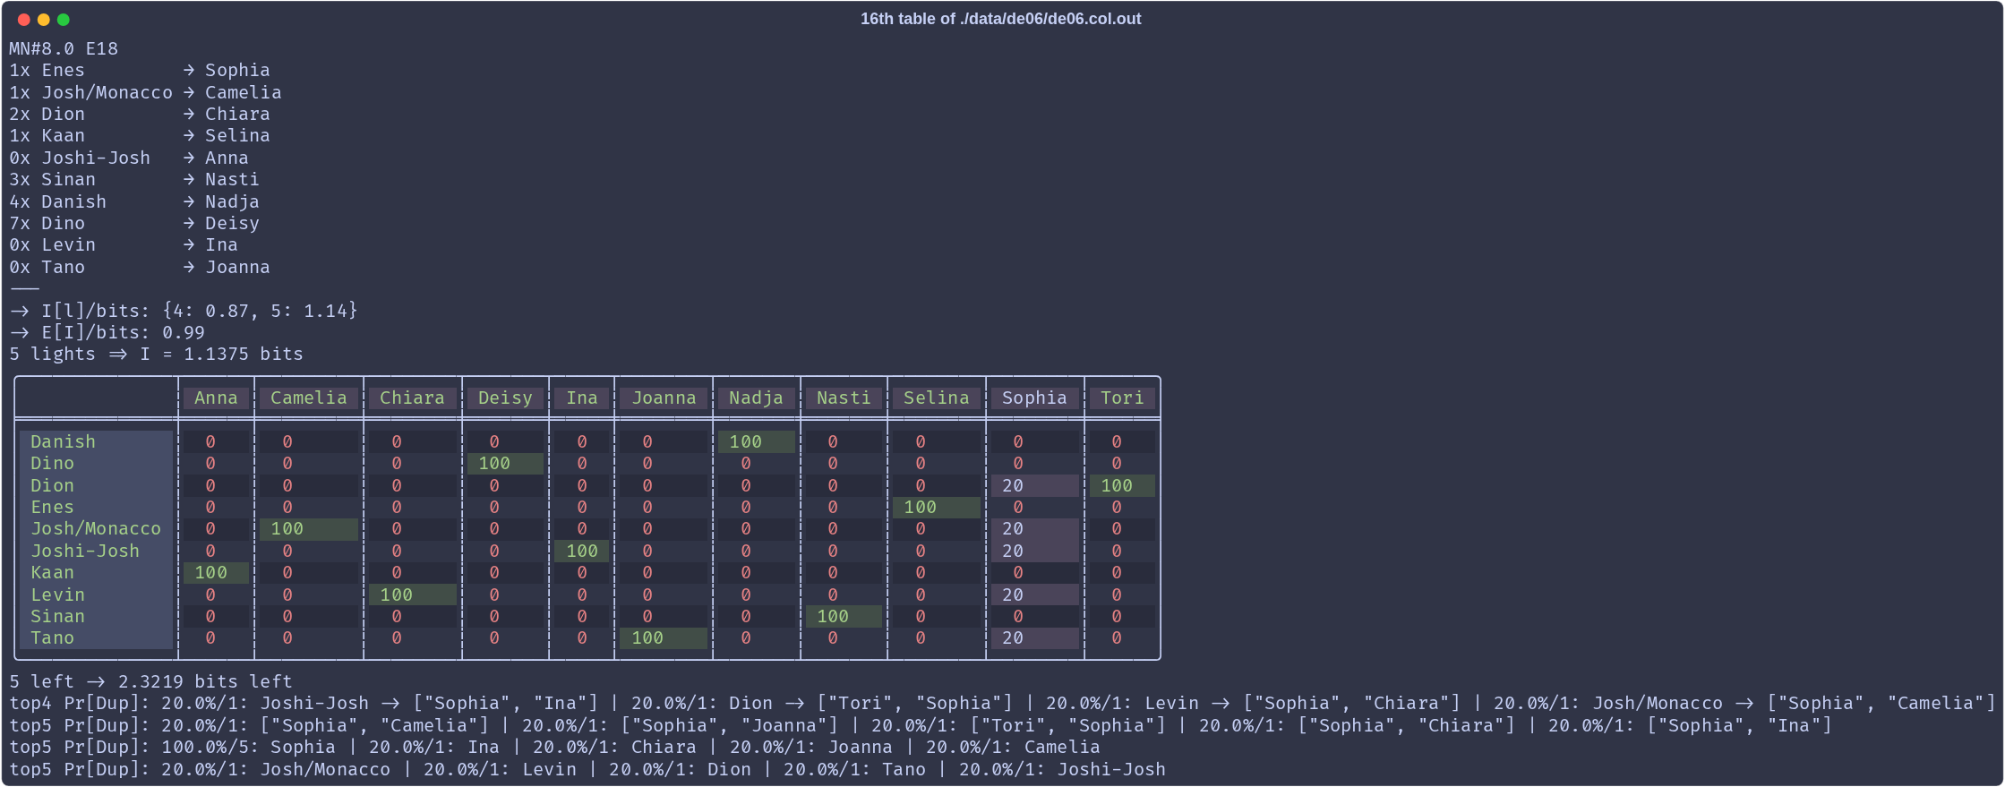2005x787 pixels.
Task: Click the 100 cell in the Sinan row
Action: 844,616
